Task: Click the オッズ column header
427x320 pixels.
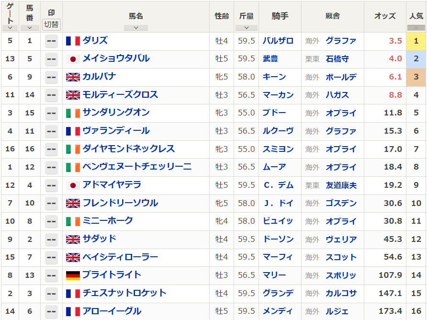Action: 385,16
